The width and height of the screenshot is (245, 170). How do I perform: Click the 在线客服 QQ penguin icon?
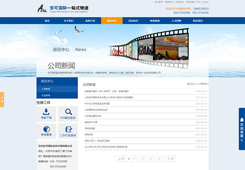point(242,120)
